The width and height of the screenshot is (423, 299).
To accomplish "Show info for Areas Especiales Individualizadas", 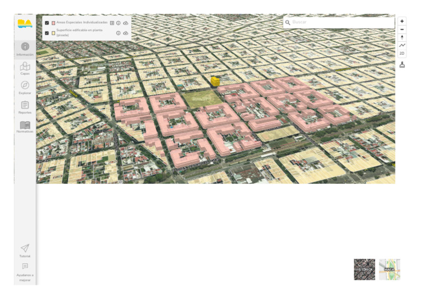I will click(118, 23).
